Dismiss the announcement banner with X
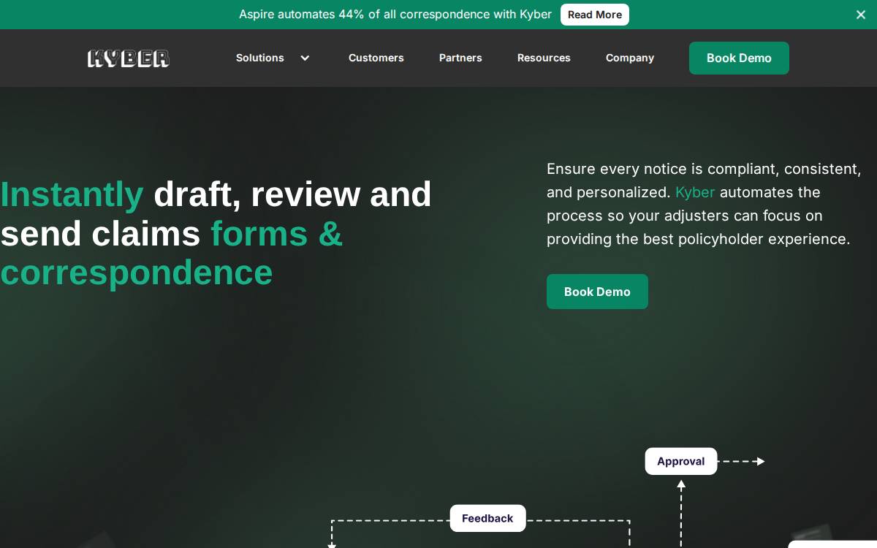Screen dimensions: 877x548 click(861, 15)
